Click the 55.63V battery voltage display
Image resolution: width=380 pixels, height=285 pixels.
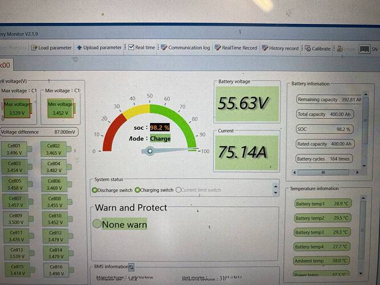247,103
